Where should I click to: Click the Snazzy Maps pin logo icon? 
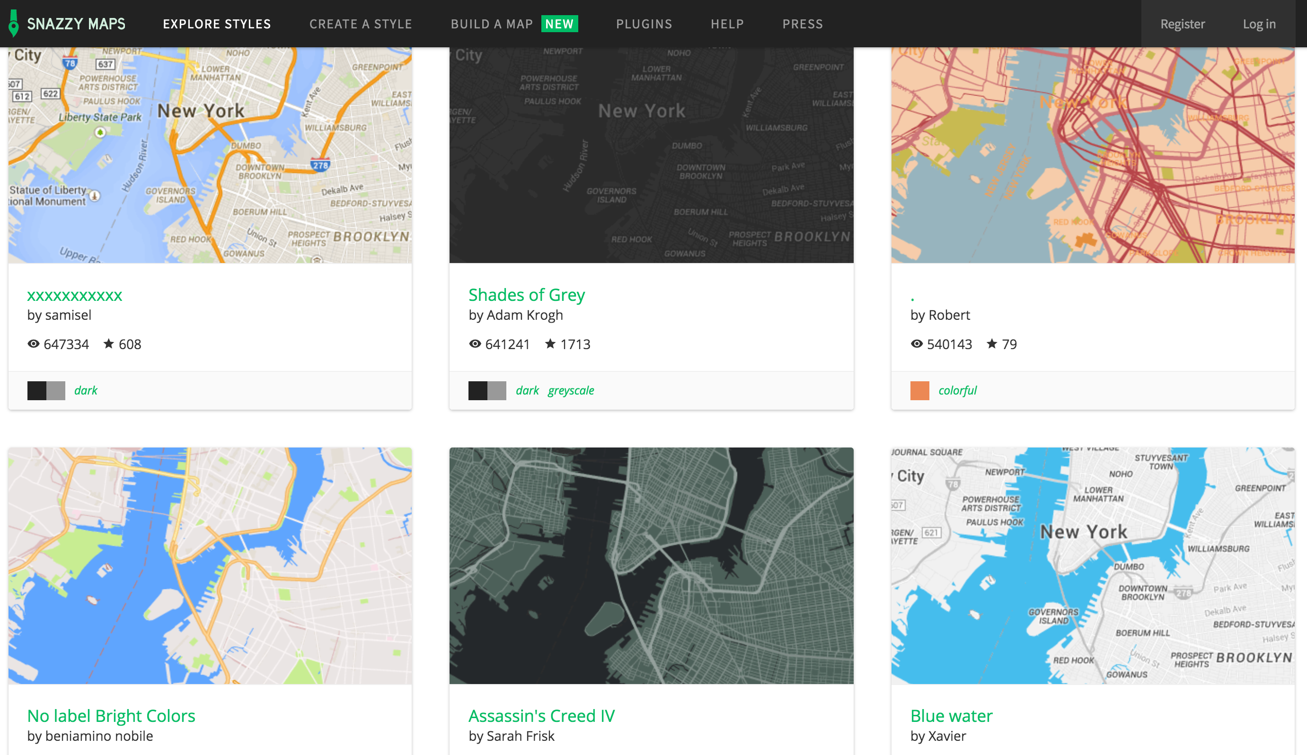tap(14, 23)
